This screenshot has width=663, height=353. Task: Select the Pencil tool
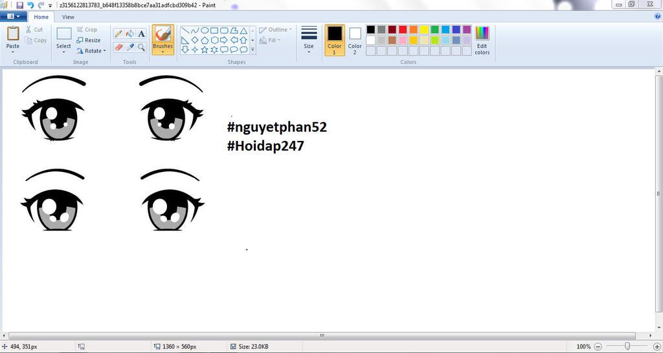pyautogui.click(x=119, y=34)
